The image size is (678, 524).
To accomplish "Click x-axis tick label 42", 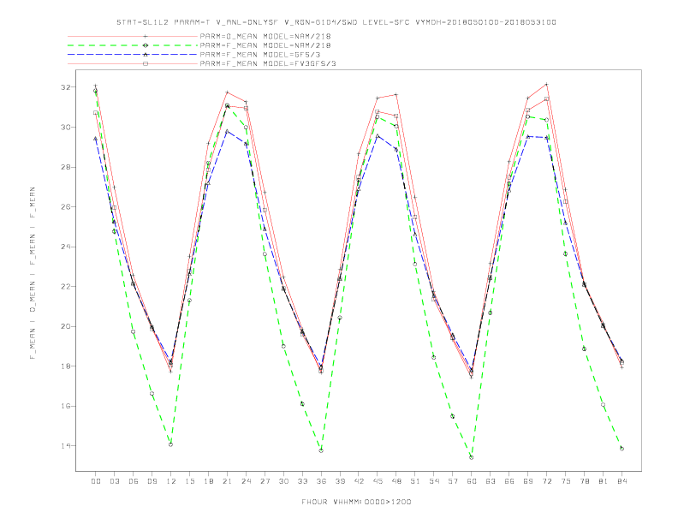I will [359, 481].
